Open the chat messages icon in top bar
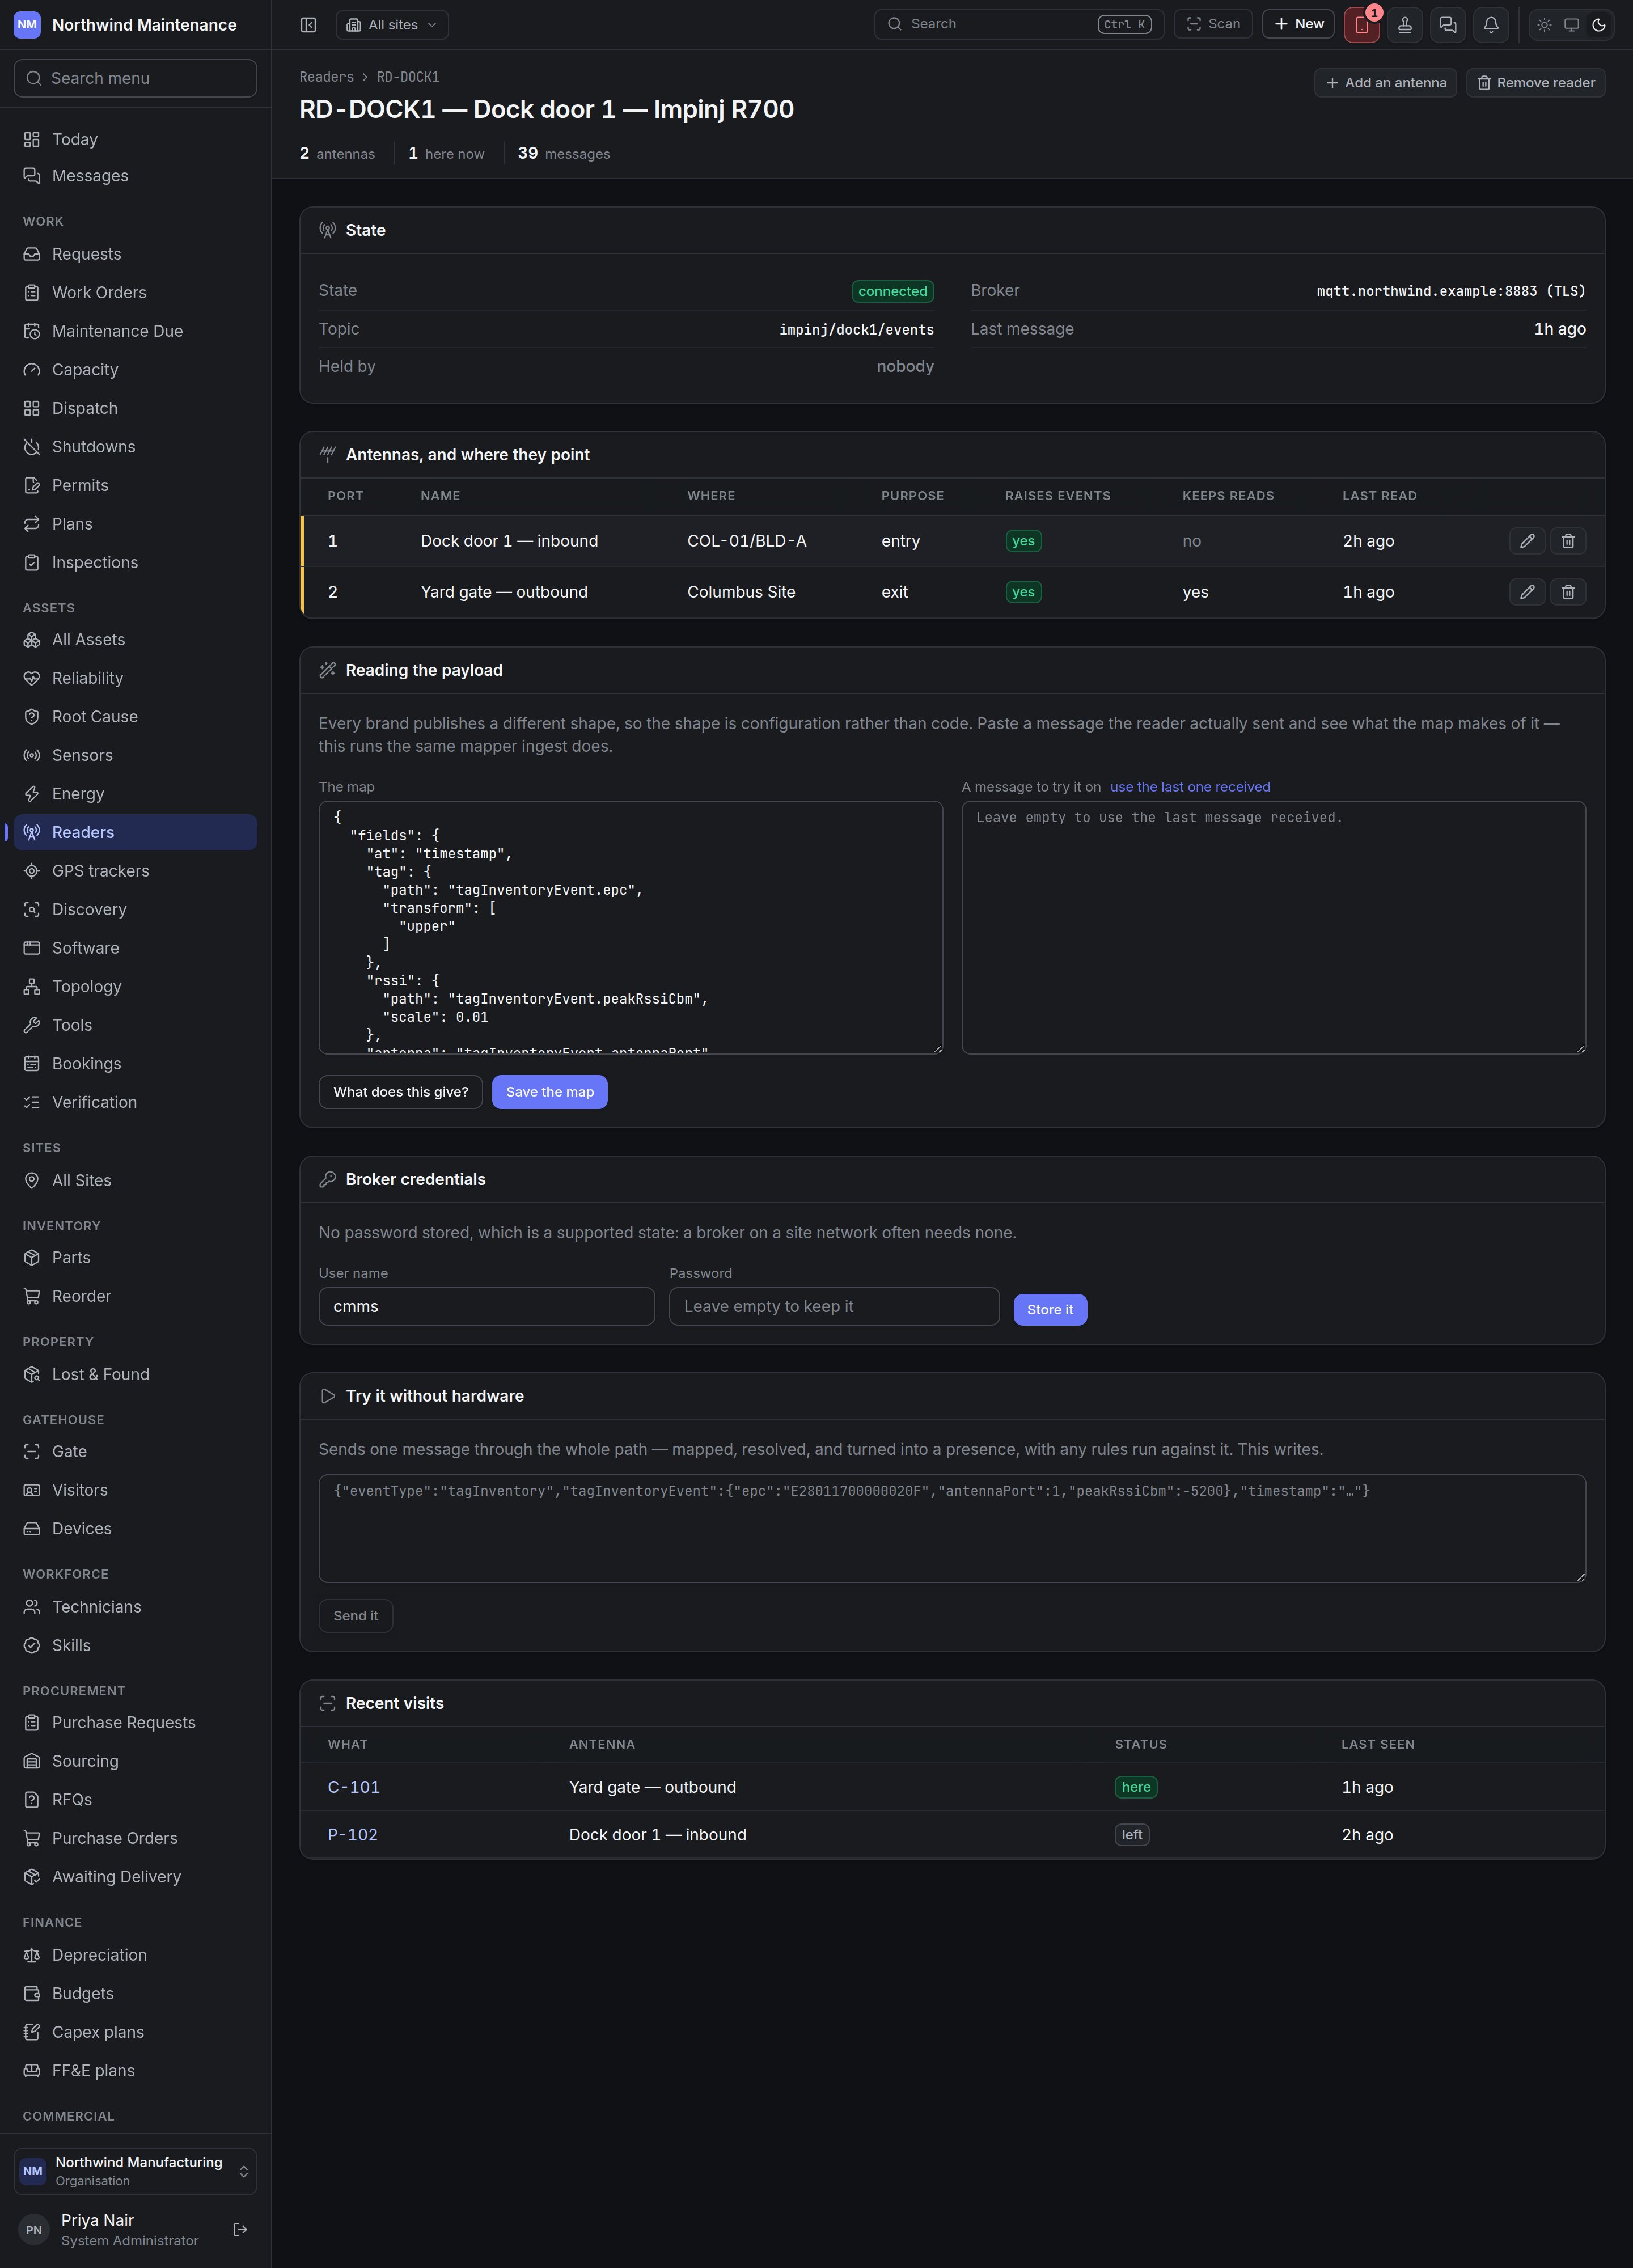1633x2268 pixels. (1447, 25)
